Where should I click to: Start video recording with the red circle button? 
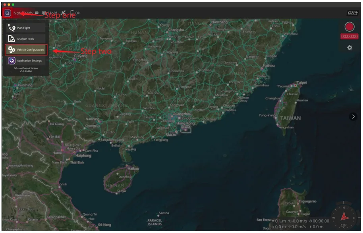point(349,27)
